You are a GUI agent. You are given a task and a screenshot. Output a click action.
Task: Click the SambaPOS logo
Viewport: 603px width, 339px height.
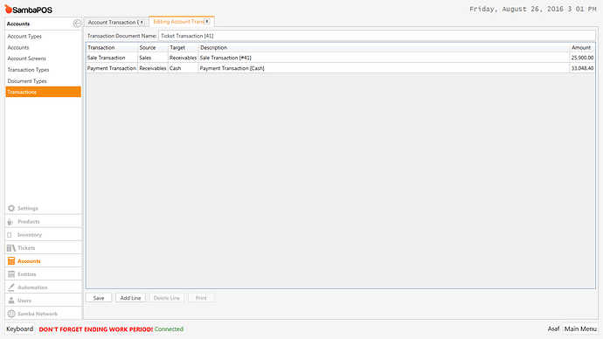pos(28,10)
